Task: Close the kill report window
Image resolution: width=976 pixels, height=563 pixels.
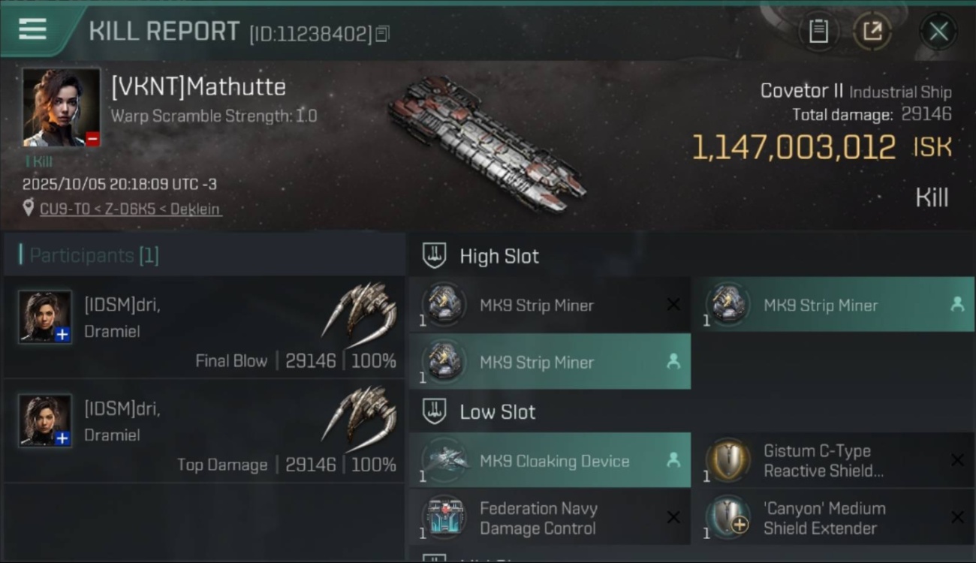Action: point(938,32)
